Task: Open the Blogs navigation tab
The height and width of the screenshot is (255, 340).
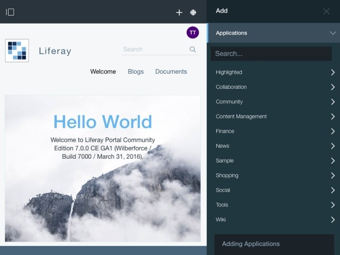Action: tap(136, 72)
